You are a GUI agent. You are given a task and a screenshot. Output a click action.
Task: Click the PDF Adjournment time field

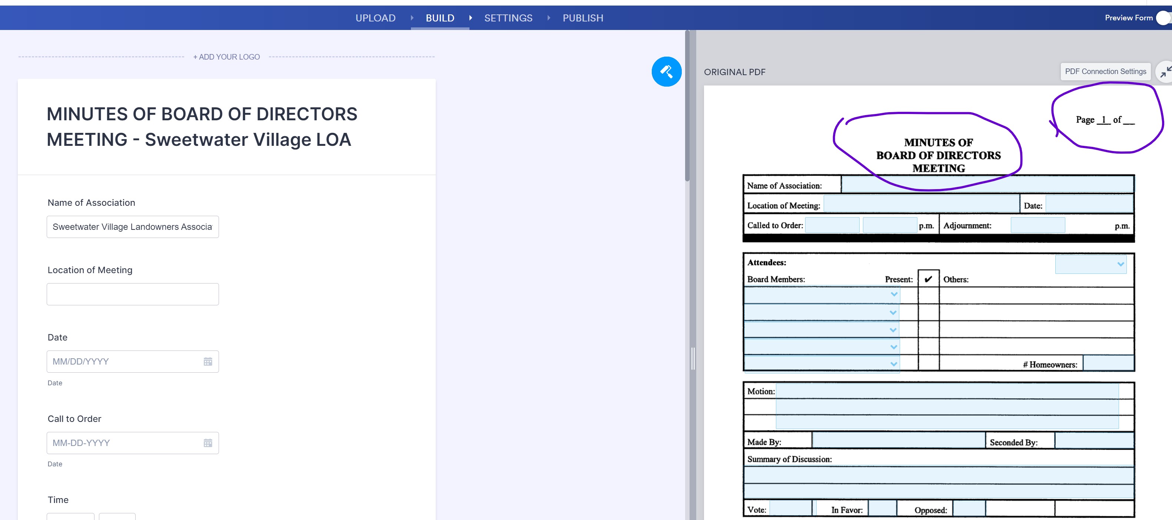coord(1037,225)
